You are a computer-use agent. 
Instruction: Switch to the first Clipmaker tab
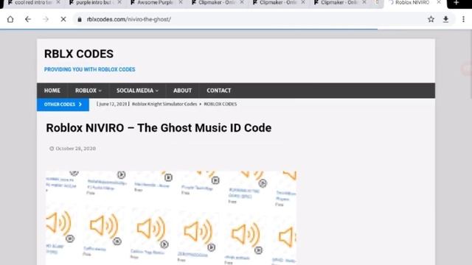[x=217, y=2]
